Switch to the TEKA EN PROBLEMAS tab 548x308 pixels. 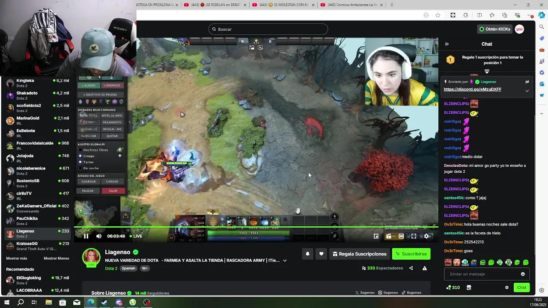(x=157, y=5)
